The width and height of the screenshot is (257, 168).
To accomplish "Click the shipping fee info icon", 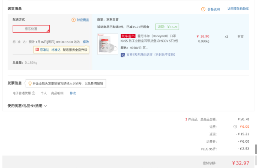I will click(x=235, y=126).
